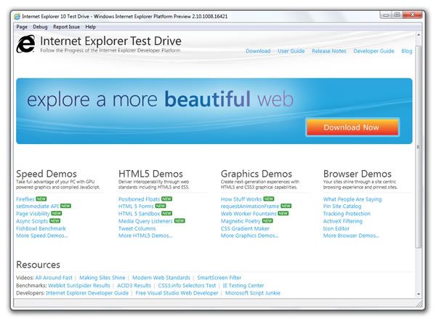Click the Graphics Demos heading
Image resolution: width=436 pixels, height=320 pixels.
pyautogui.click(x=257, y=174)
